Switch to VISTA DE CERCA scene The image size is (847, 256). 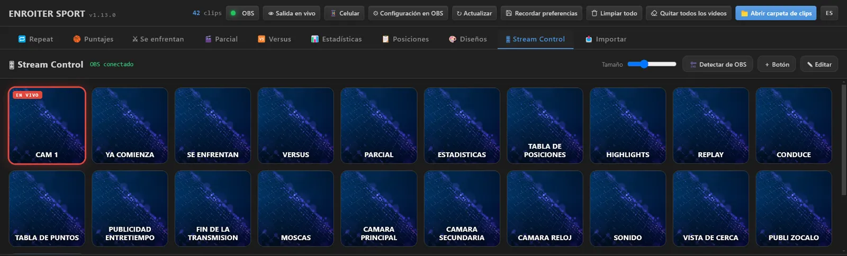[711, 208]
